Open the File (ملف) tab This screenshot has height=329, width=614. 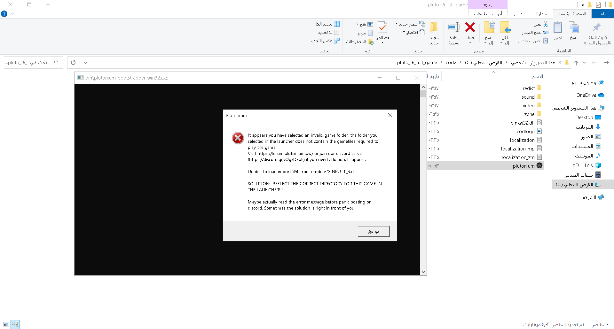602,14
